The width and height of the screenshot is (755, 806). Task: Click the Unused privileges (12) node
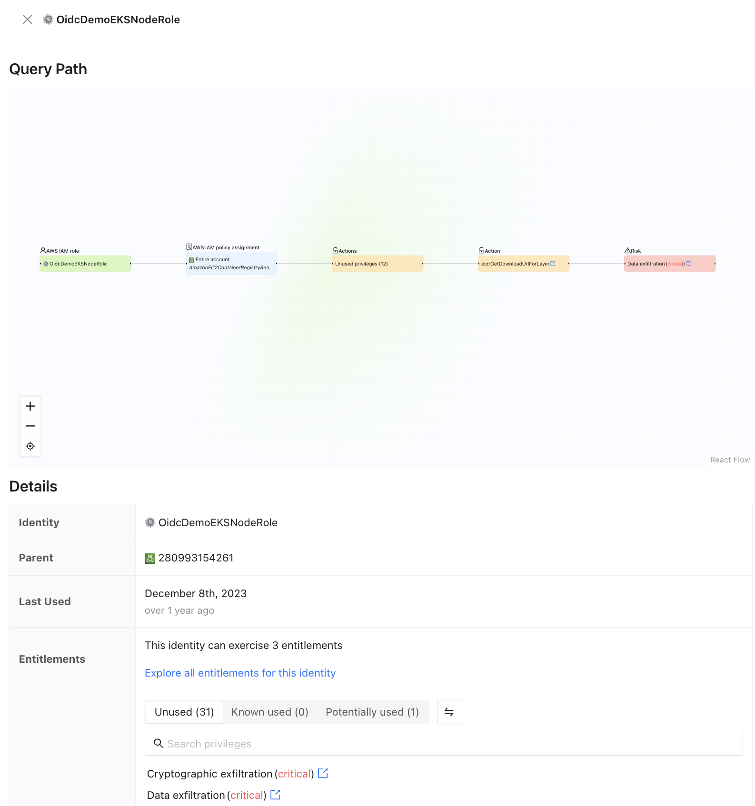(x=377, y=264)
